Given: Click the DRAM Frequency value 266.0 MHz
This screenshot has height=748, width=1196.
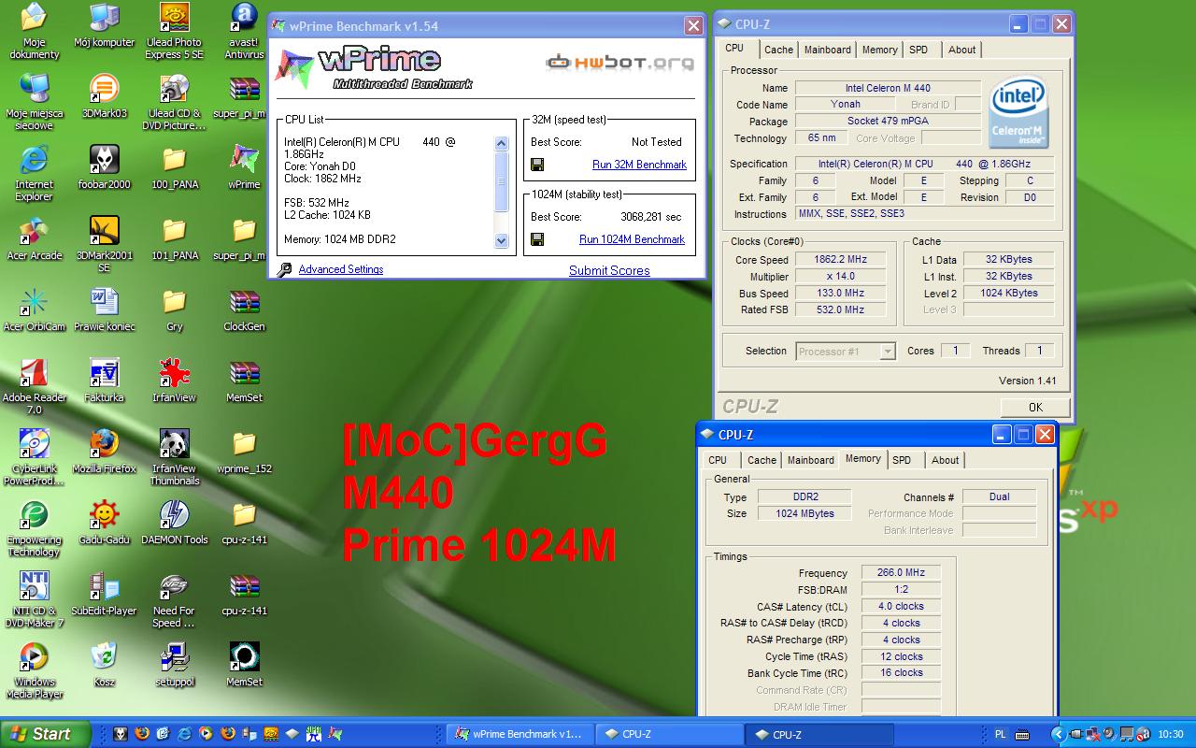Looking at the screenshot, I should [x=901, y=572].
